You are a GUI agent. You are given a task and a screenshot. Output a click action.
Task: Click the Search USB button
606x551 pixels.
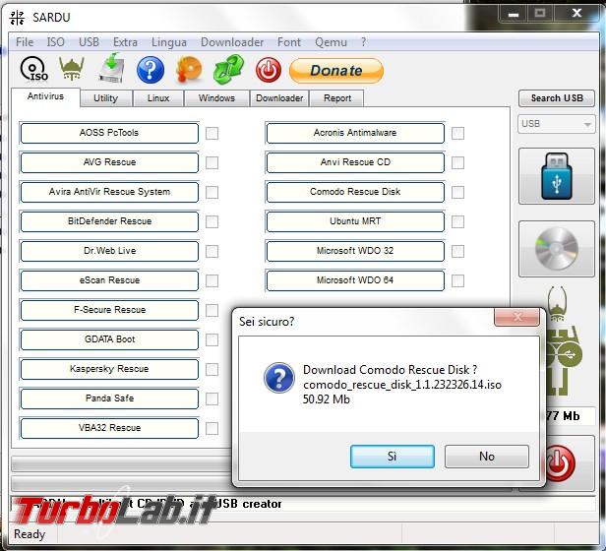point(557,98)
